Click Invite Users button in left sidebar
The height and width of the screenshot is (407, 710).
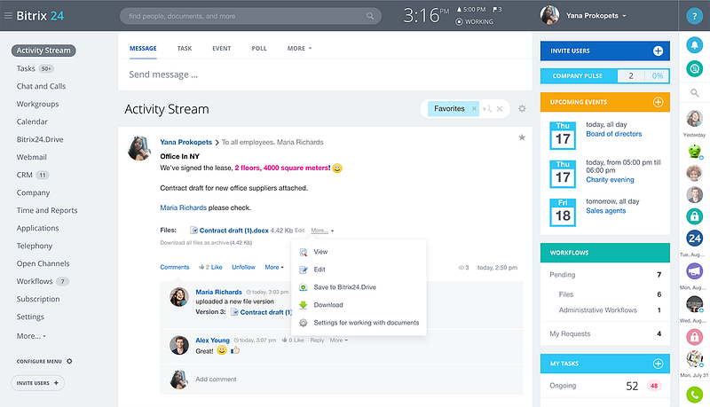[x=37, y=383]
